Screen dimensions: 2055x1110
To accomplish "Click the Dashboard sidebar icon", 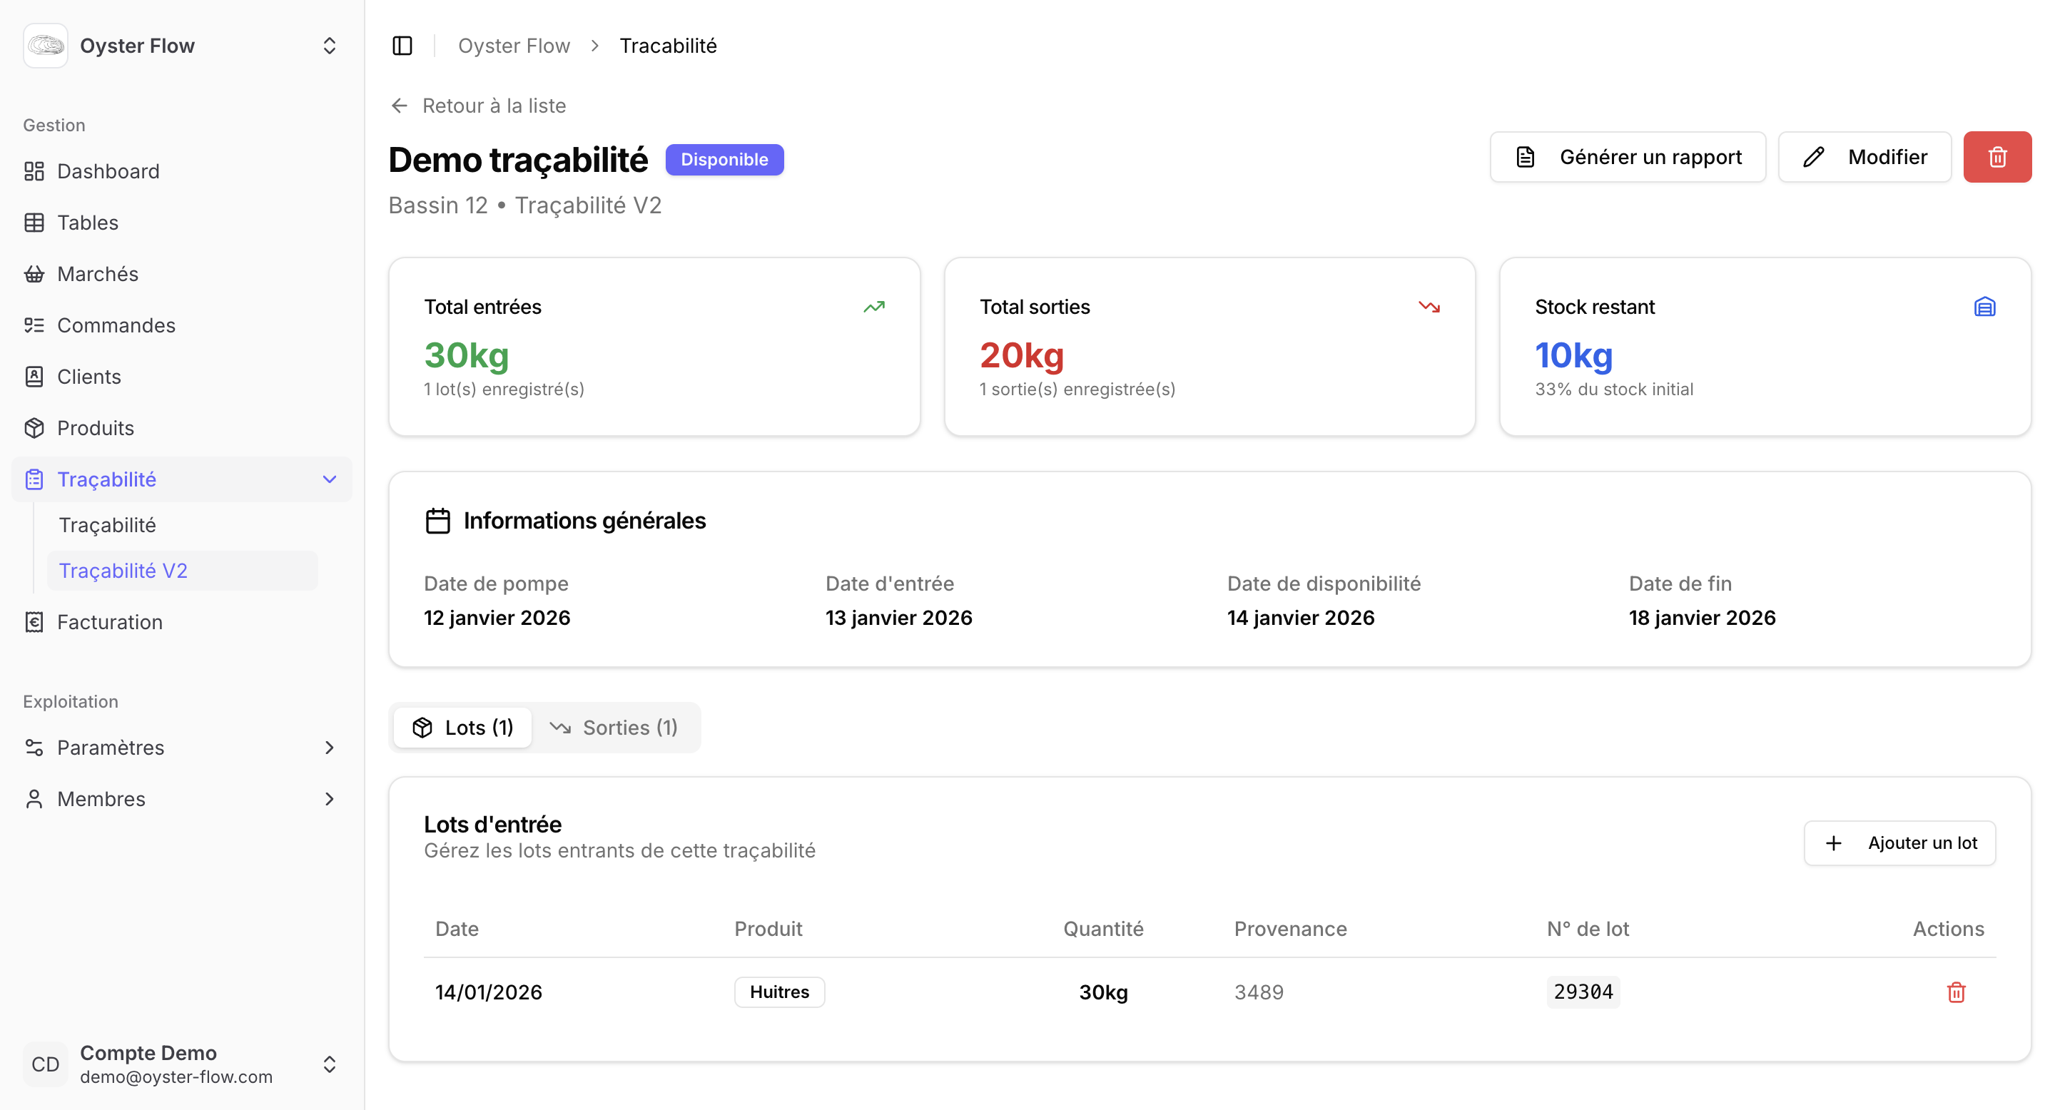I will [34, 171].
